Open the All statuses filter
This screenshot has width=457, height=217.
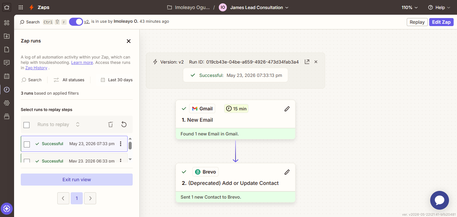[x=69, y=80]
